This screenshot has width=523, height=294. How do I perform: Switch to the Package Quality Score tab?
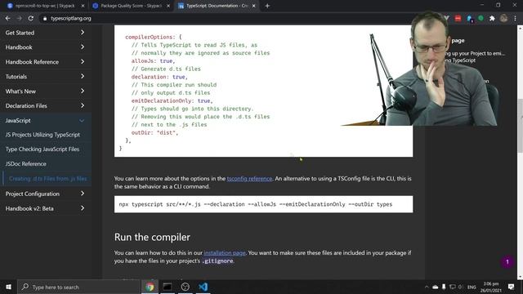click(x=131, y=6)
